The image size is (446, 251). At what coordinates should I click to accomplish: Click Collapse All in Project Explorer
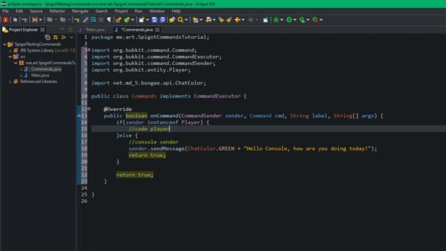[x=47, y=37]
